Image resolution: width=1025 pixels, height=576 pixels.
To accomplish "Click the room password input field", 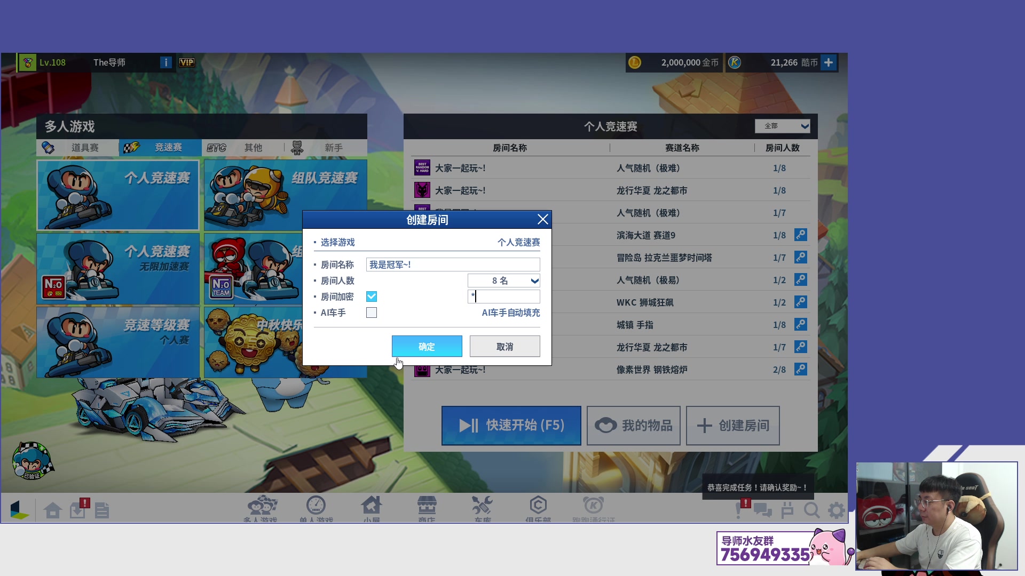I will [504, 297].
